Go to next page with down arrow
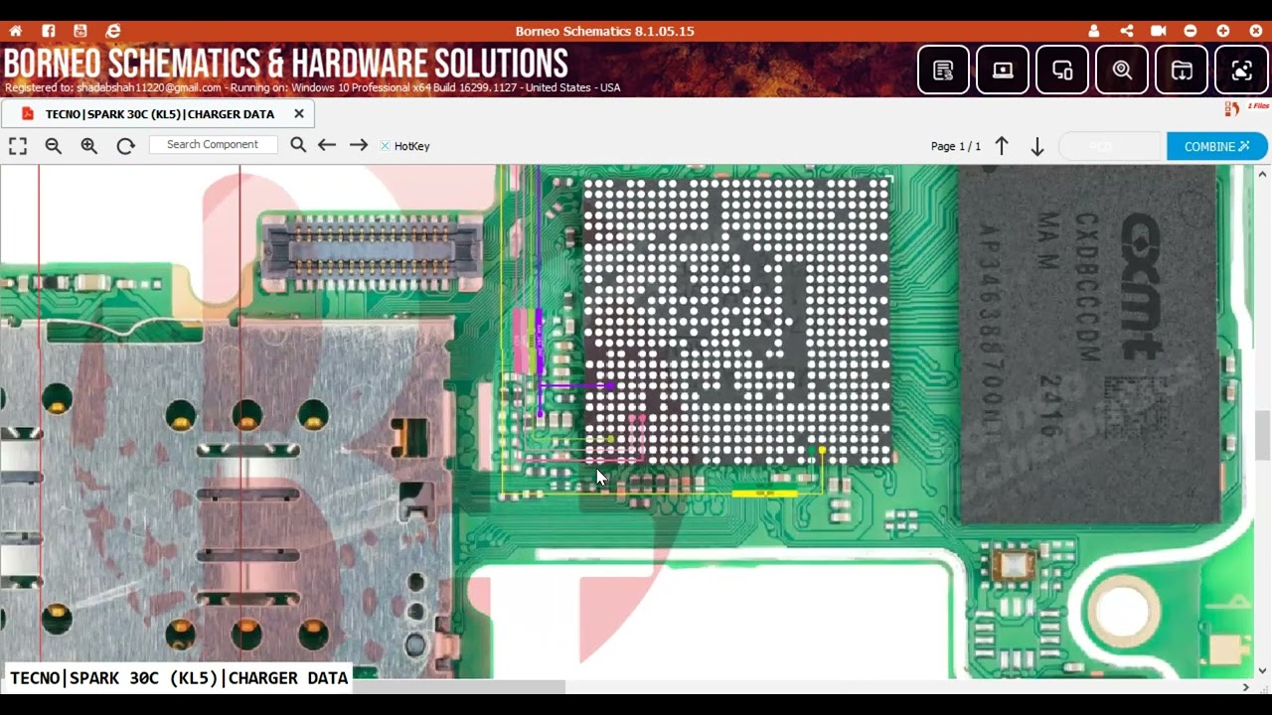1272x715 pixels. point(1036,147)
